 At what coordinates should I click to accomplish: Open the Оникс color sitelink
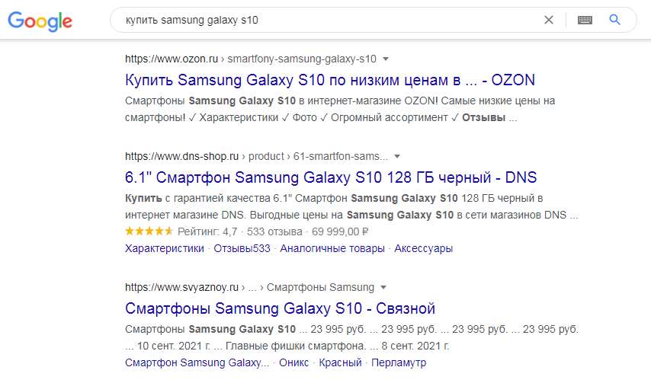point(293,362)
